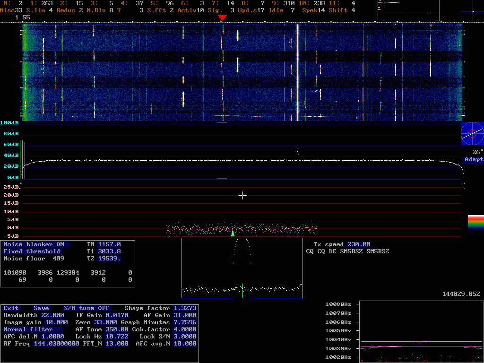Click the Misc33 timing indicator
The height and width of the screenshot is (363, 484).
tap(11, 10)
